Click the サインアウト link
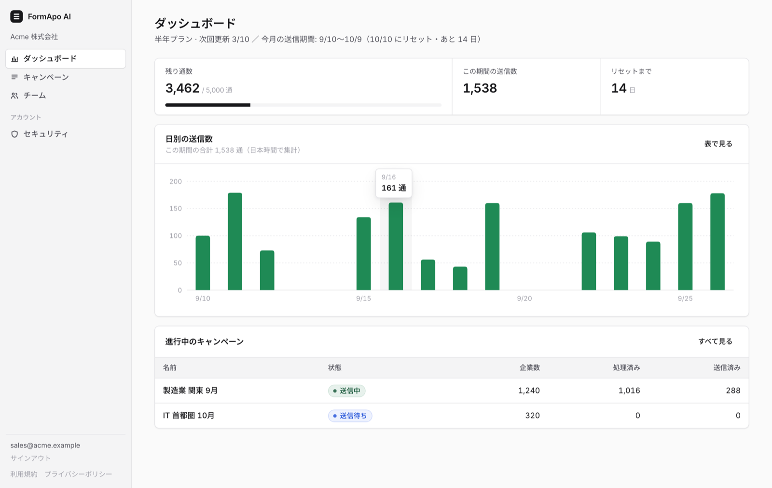This screenshot has width=772, height=488. tap(30, 458)
